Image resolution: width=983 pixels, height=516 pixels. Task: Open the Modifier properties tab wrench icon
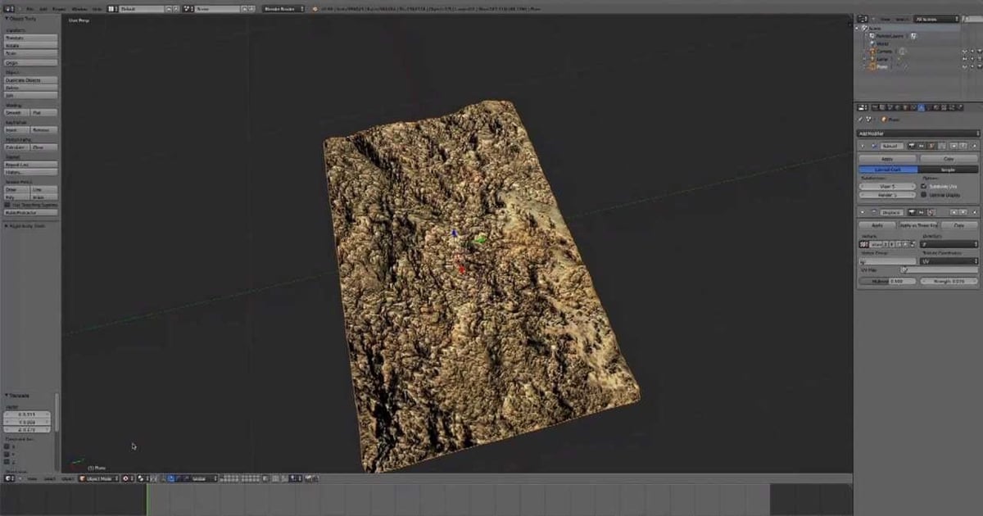pyautogui.click(x=920, y=107)
